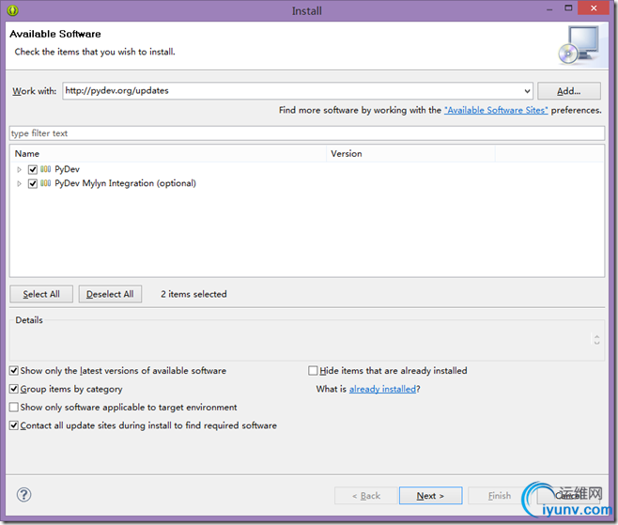Screen dimensions: 618x525
Task: Uncheck the PyDev checkbox
Action: tap(33, 169)
